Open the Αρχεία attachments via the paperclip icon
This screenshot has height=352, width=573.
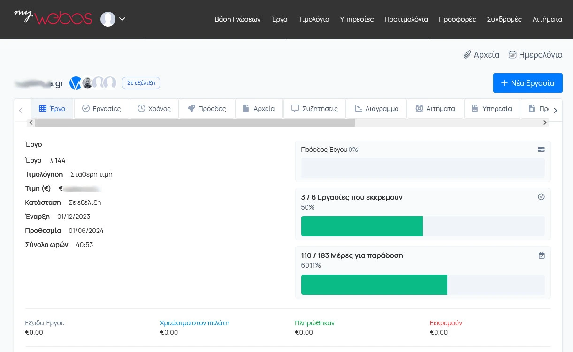[x=467, y=55]
